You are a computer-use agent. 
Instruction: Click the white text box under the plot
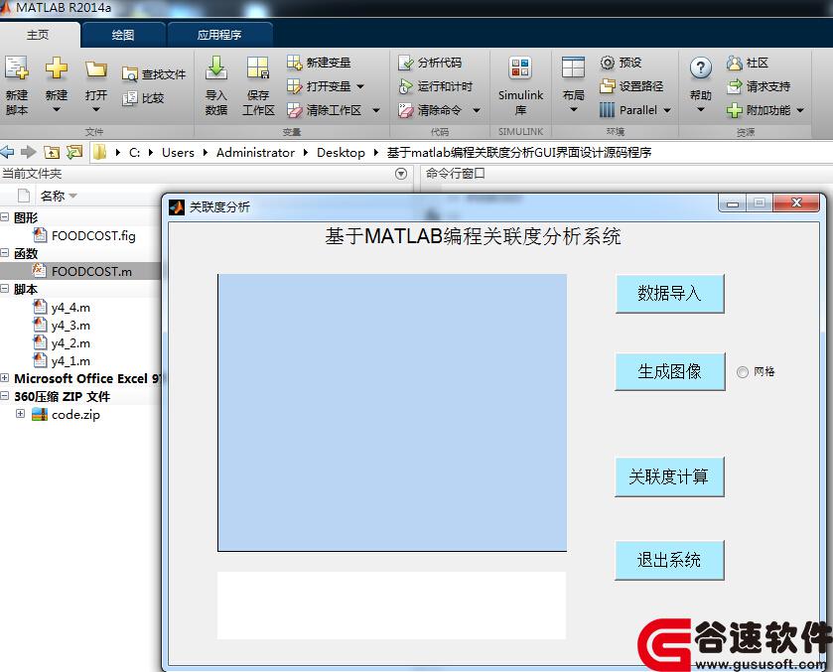tap(391, 605)
